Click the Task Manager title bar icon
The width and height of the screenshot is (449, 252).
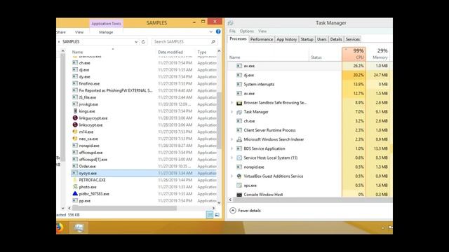(x=231, y=23)
